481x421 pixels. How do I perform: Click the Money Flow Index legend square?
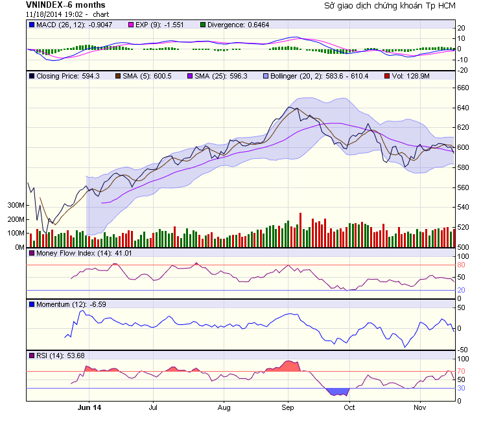32,253
